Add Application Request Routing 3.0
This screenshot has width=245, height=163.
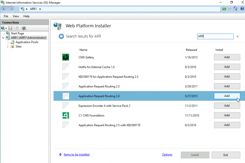tap(227, 96)
